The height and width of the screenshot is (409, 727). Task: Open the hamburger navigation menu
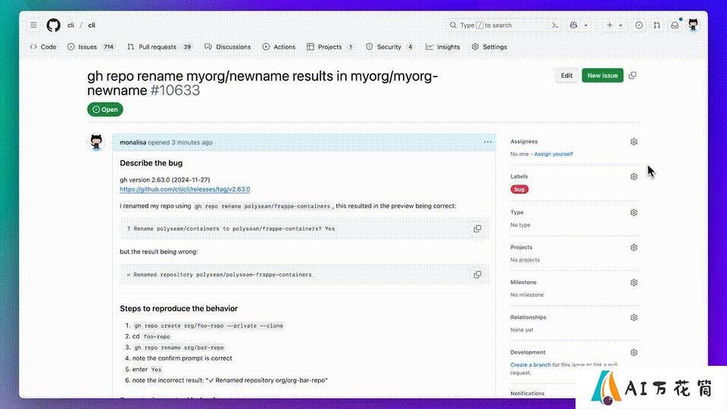(33, 25)
